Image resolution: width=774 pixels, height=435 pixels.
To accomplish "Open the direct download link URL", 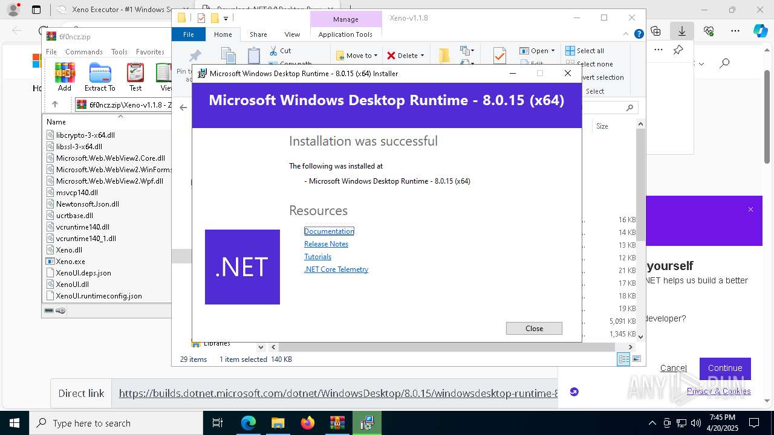I will [x=338, y=393].
